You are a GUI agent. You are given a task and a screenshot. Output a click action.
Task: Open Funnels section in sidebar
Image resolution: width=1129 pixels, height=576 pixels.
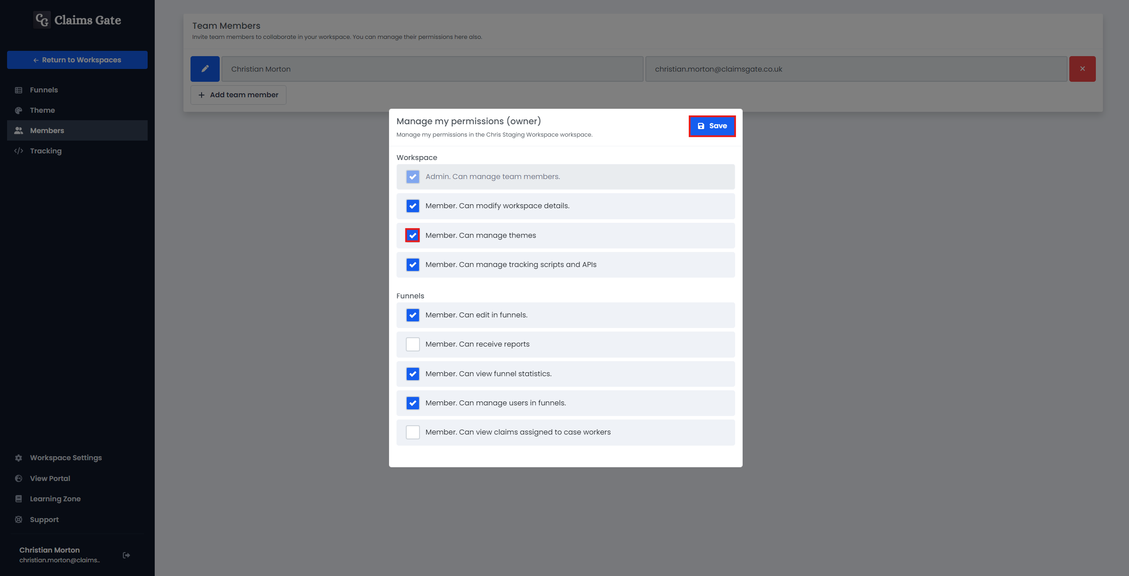42,90
